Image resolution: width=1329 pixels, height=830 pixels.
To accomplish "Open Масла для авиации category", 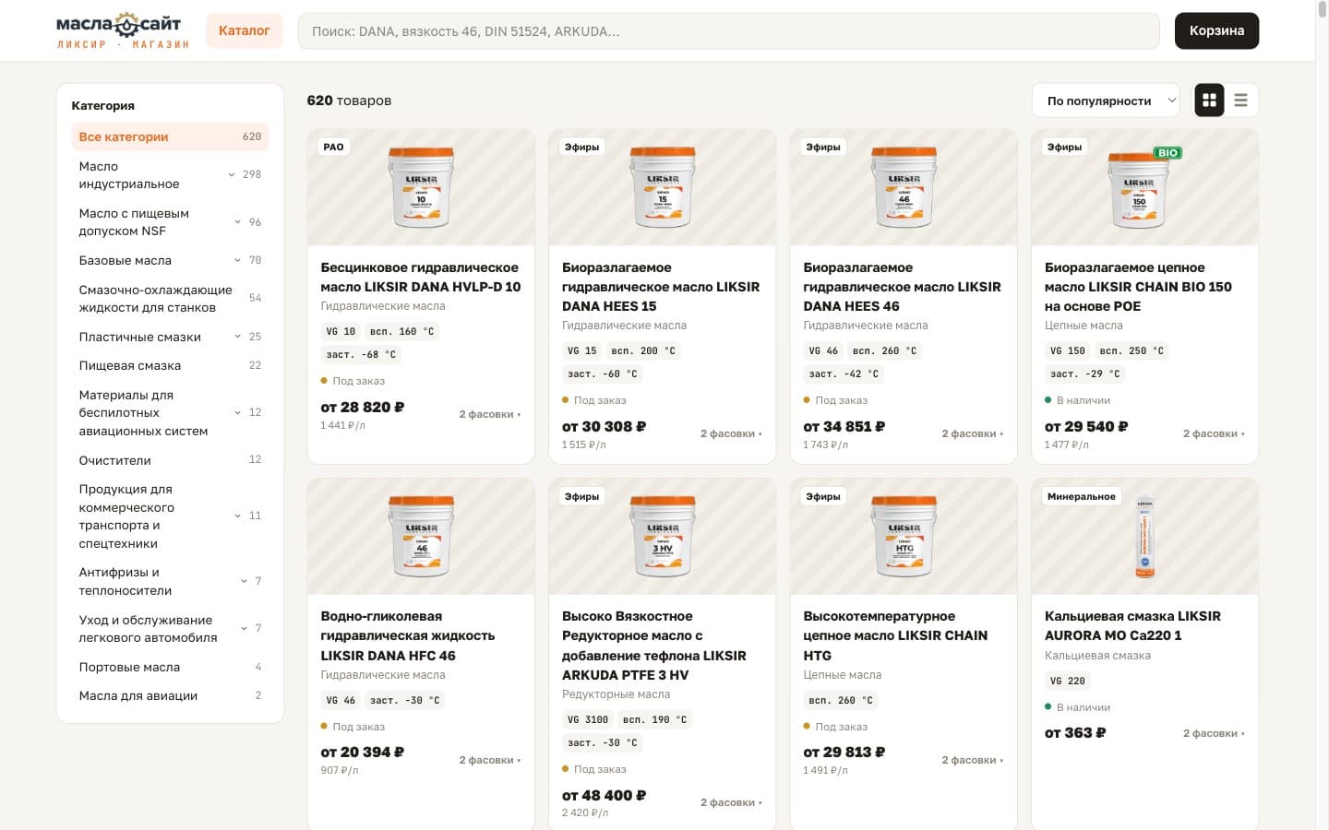I will (170, 695).
